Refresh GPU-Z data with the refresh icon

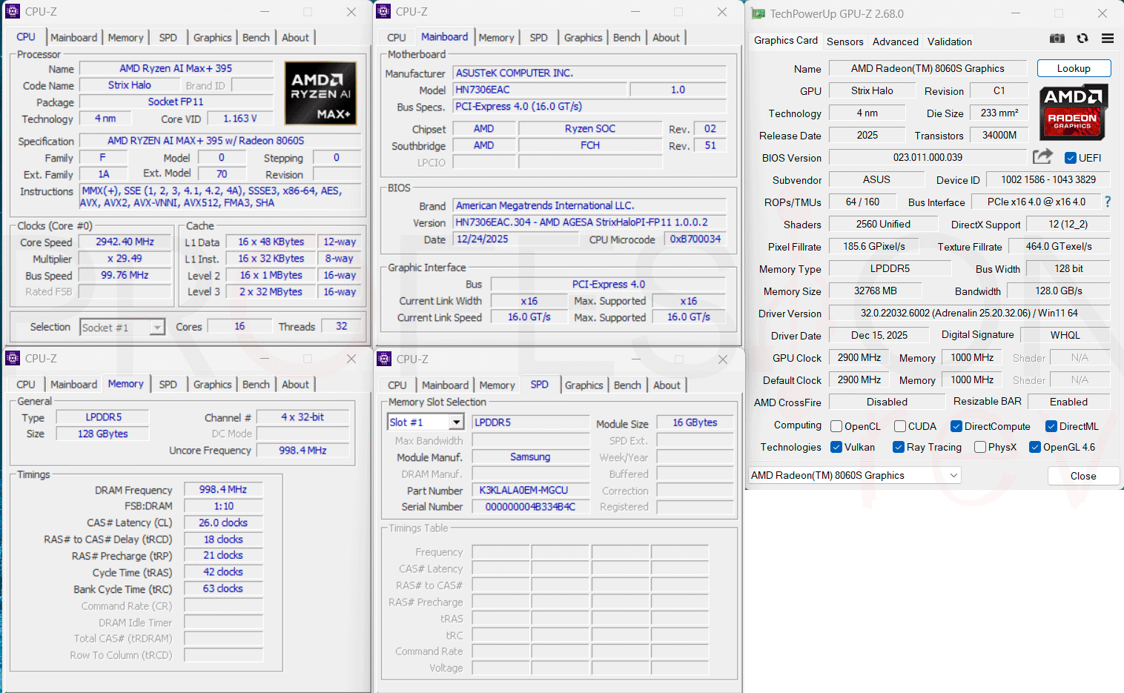[1082, 39]
